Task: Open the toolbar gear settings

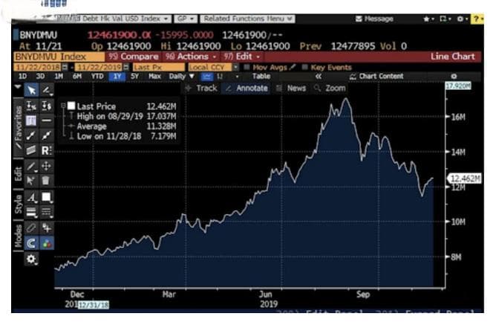Action: [31, 259]
